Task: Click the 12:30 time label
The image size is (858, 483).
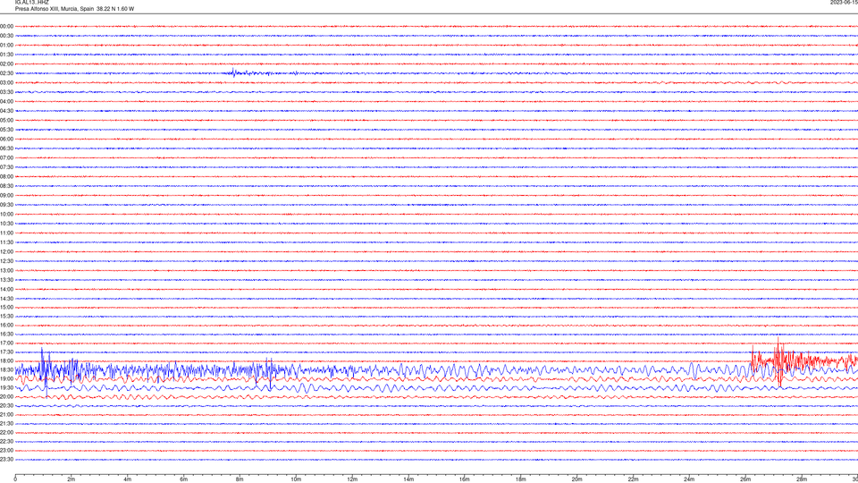Action: pyautogui.click(x=6, y=261)
